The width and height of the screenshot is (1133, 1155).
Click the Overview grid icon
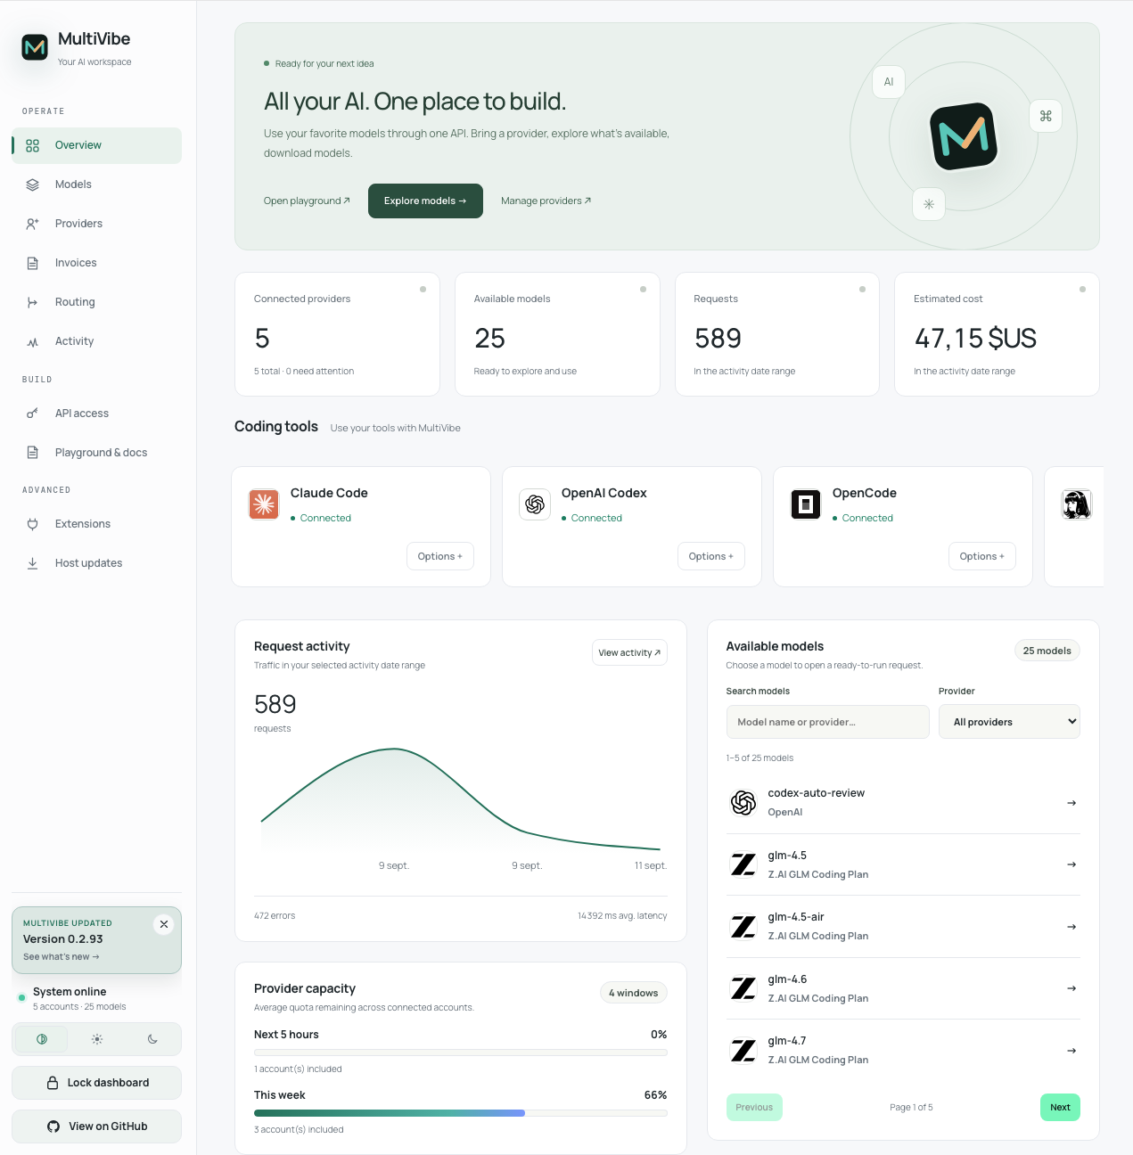pos(32,145)
